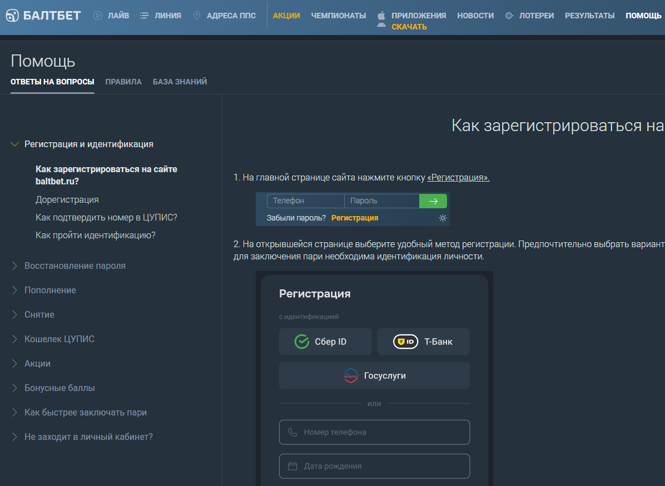Open the Лотереи menu item
Viewport: 665px width, 486px height.
point(537,16)
